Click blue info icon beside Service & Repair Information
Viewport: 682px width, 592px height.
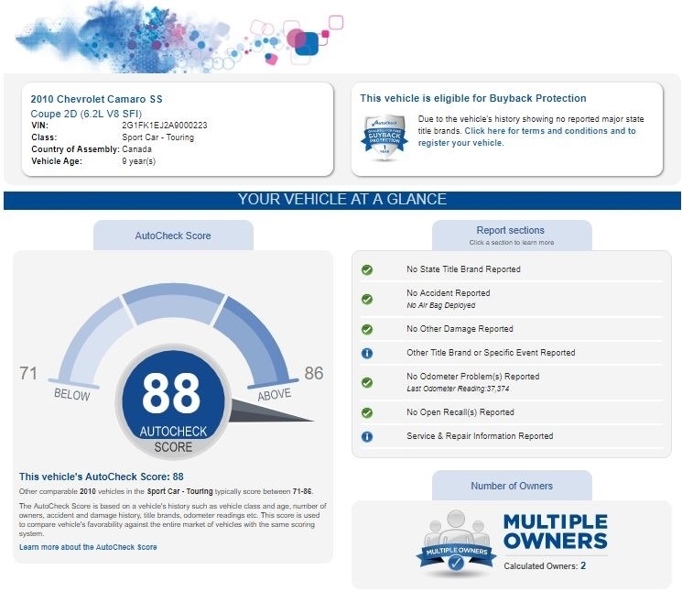pos(367,436)
